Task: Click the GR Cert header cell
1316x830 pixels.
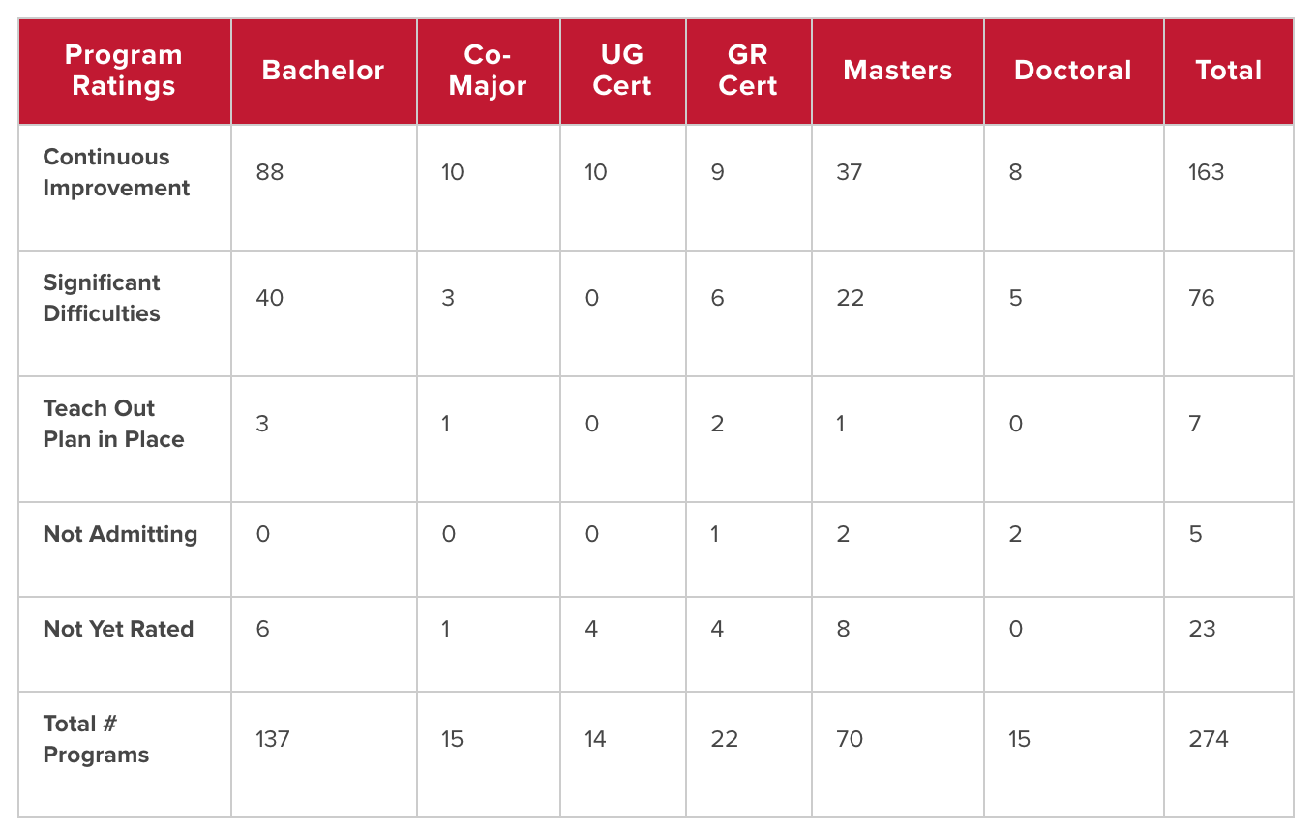Action: click(x=748, y=71)
